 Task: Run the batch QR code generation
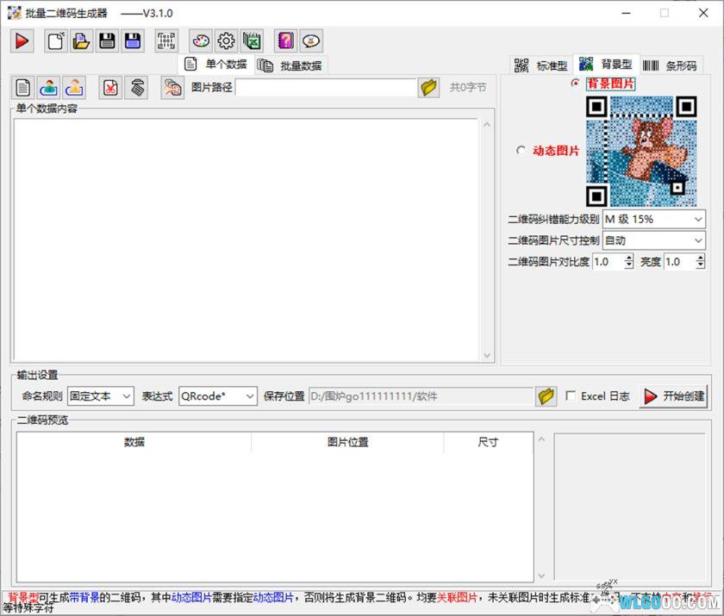point(22,40)
